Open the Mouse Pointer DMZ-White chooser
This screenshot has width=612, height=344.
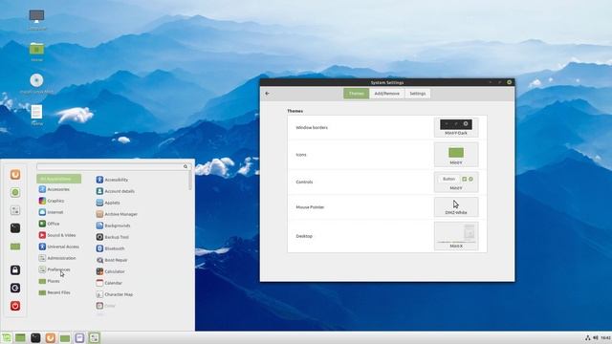(x=456, y=206)
